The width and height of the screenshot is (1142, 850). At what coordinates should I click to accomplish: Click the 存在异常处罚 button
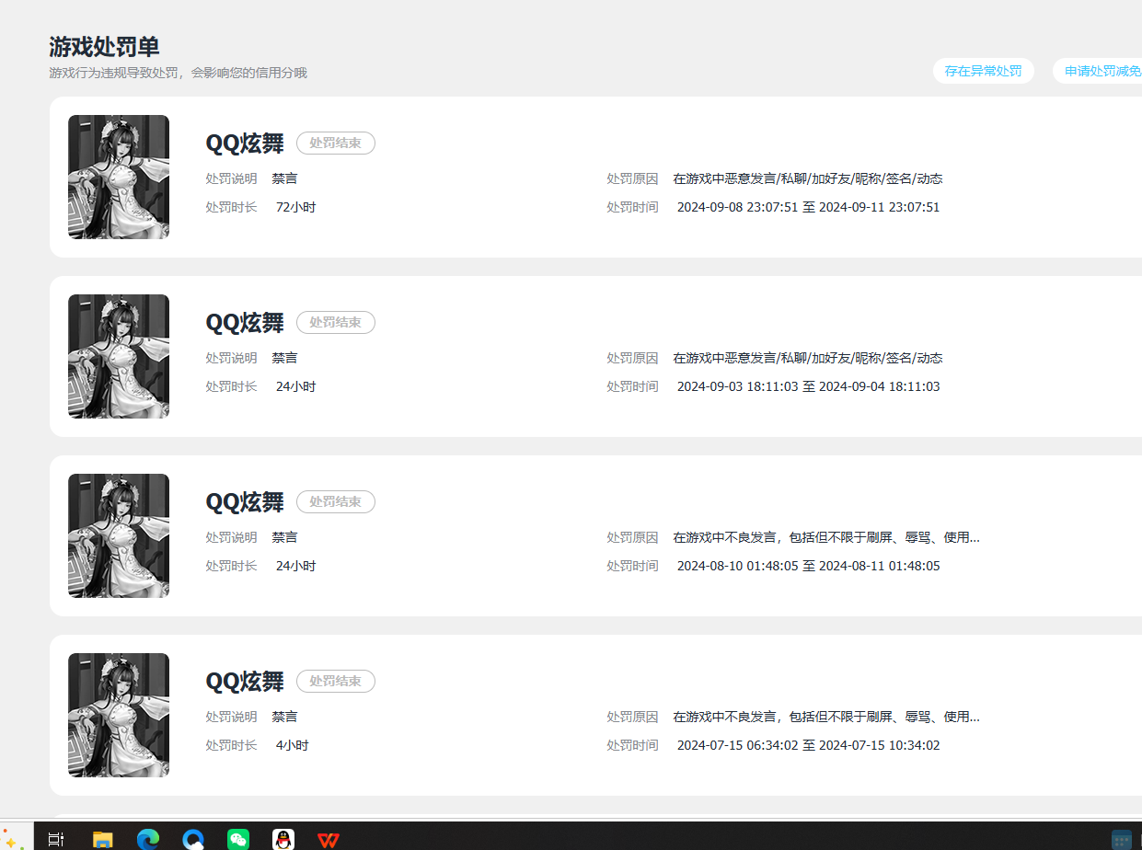point(983,71)
